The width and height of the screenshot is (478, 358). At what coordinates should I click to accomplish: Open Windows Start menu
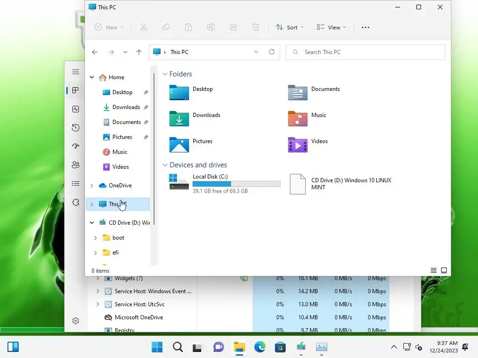(157, 347)
